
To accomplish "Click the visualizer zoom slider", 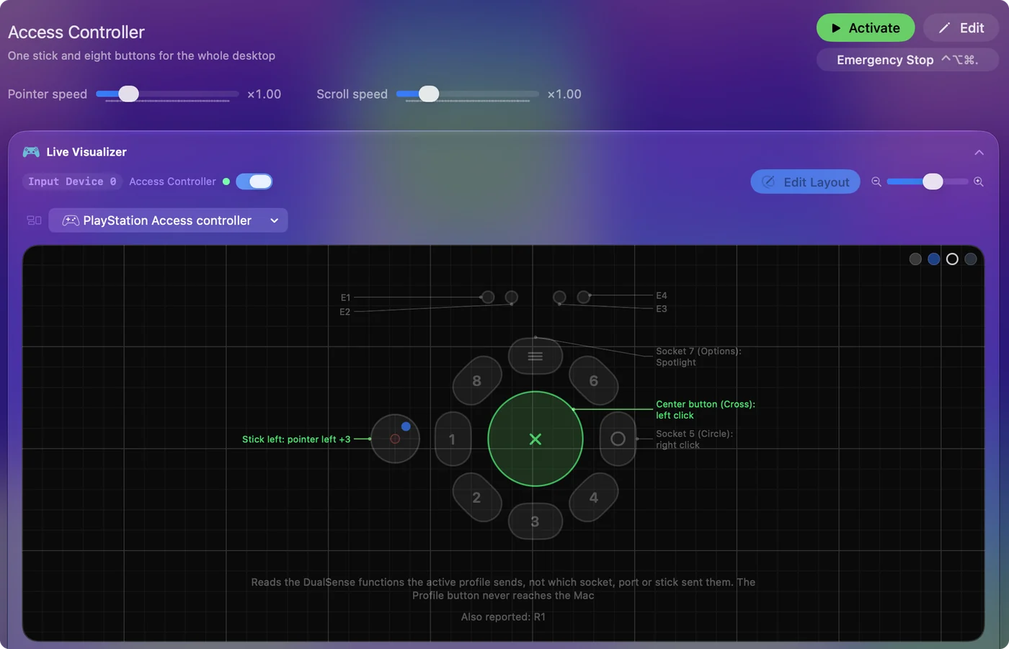I will coord(928,182).
